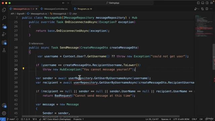Viewport: 215px width, 121px height.
Task: Click the 0 references CodeLens link
Action: click(36, 43)
